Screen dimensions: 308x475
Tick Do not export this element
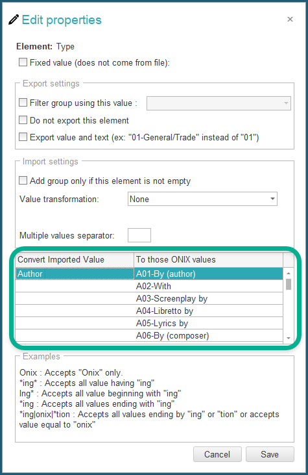(x=23, y=120)
